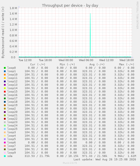Click the loop11 yellow legend swatch
The image size is (140, 166).
click(x=5, y=78)
